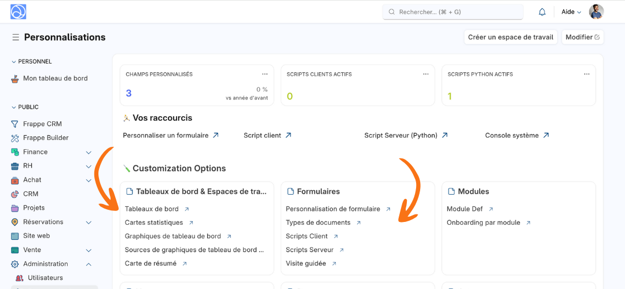Image resolution: width=625 pixels, height=289 pixels.
Task: Open Carte de résumé link
Action: click(x=150, y=264)
